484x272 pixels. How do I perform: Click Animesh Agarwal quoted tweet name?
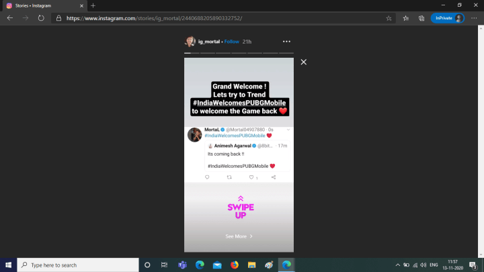pos(233,146)
